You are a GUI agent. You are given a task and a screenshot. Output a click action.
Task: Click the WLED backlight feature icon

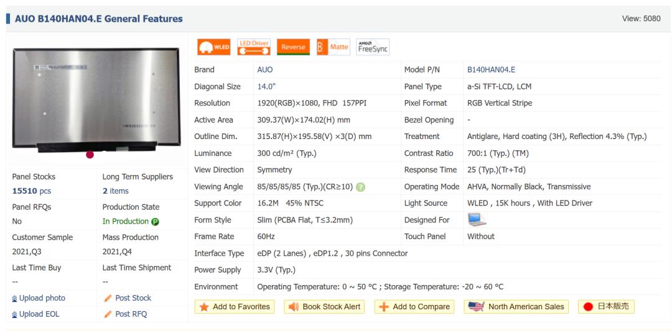[214, 47]
